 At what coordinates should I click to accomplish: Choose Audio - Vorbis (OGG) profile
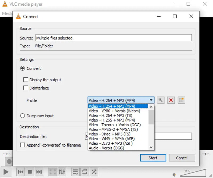[118, 148]
